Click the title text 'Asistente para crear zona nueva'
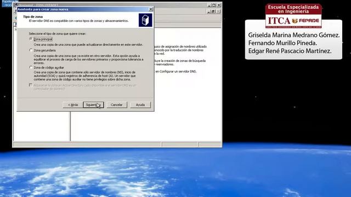351x197 pixels. pyautogui.click(x=43, y=9)
